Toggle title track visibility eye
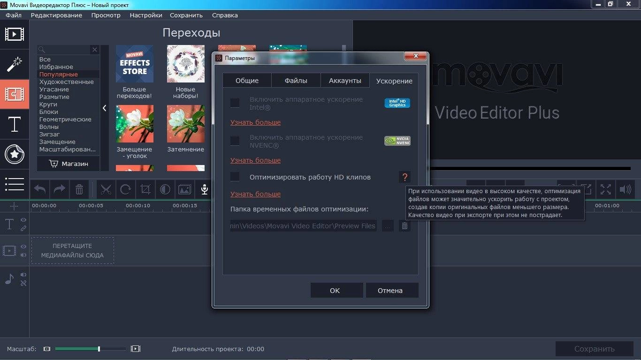Viewport: 641px width, 360px height. click(x=23, y=220)
